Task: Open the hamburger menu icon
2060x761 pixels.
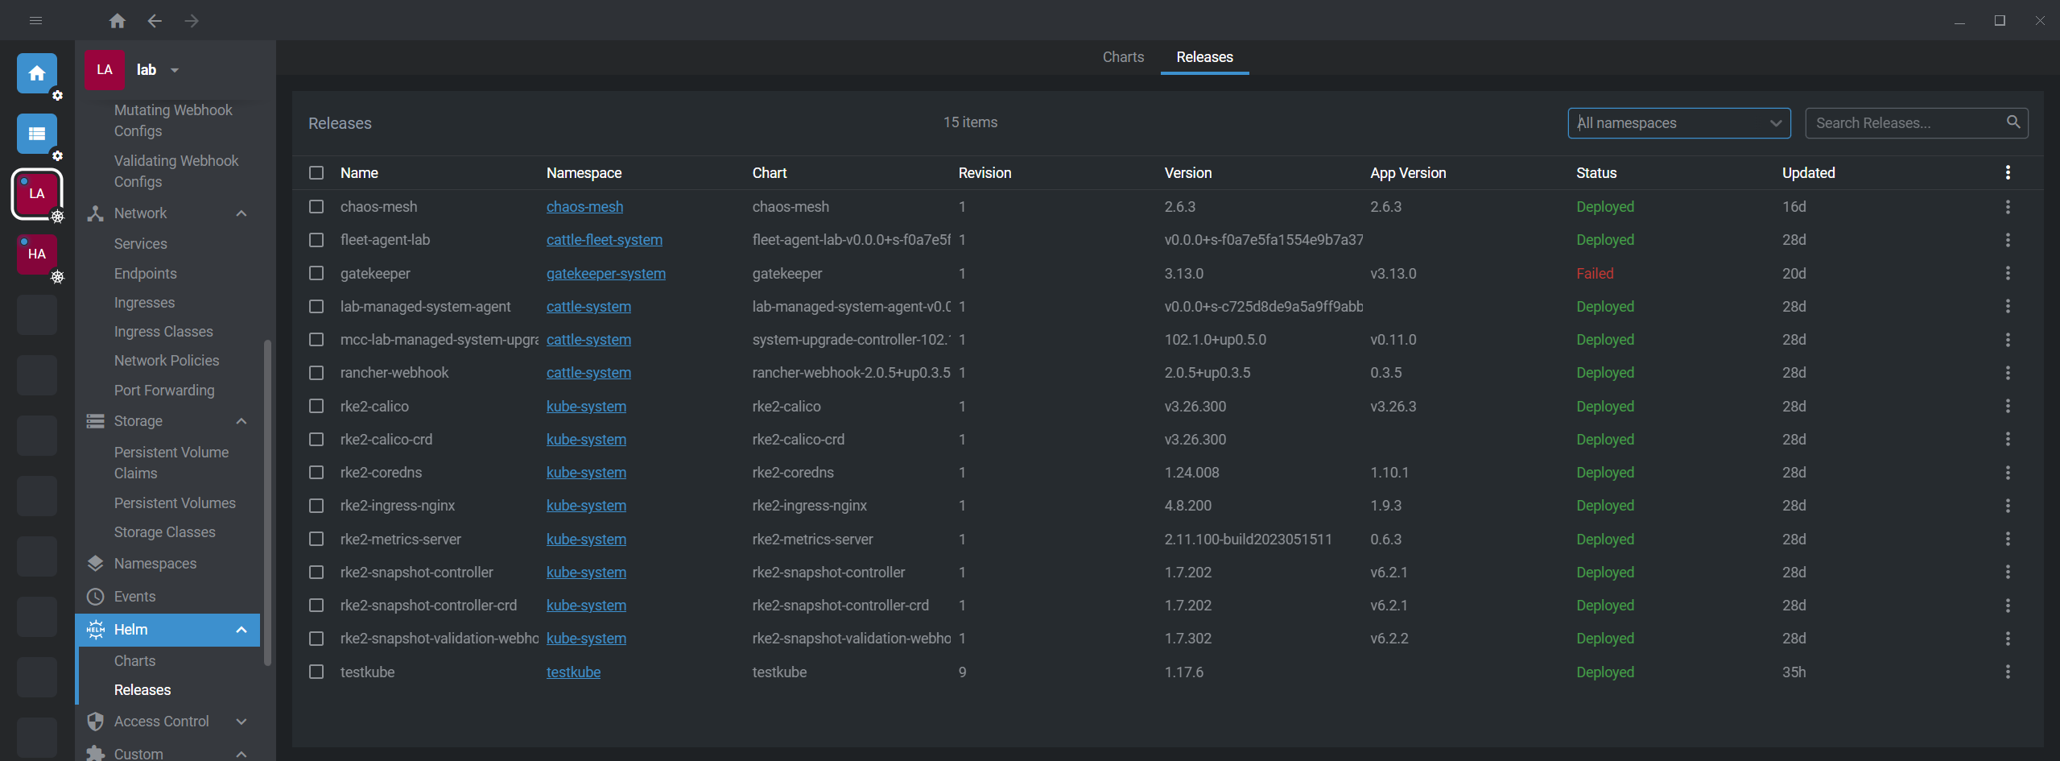Action: click(35, 21)
